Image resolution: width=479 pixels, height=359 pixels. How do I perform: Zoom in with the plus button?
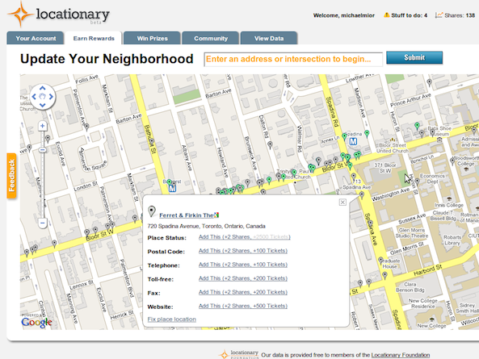tap(43, 126)
